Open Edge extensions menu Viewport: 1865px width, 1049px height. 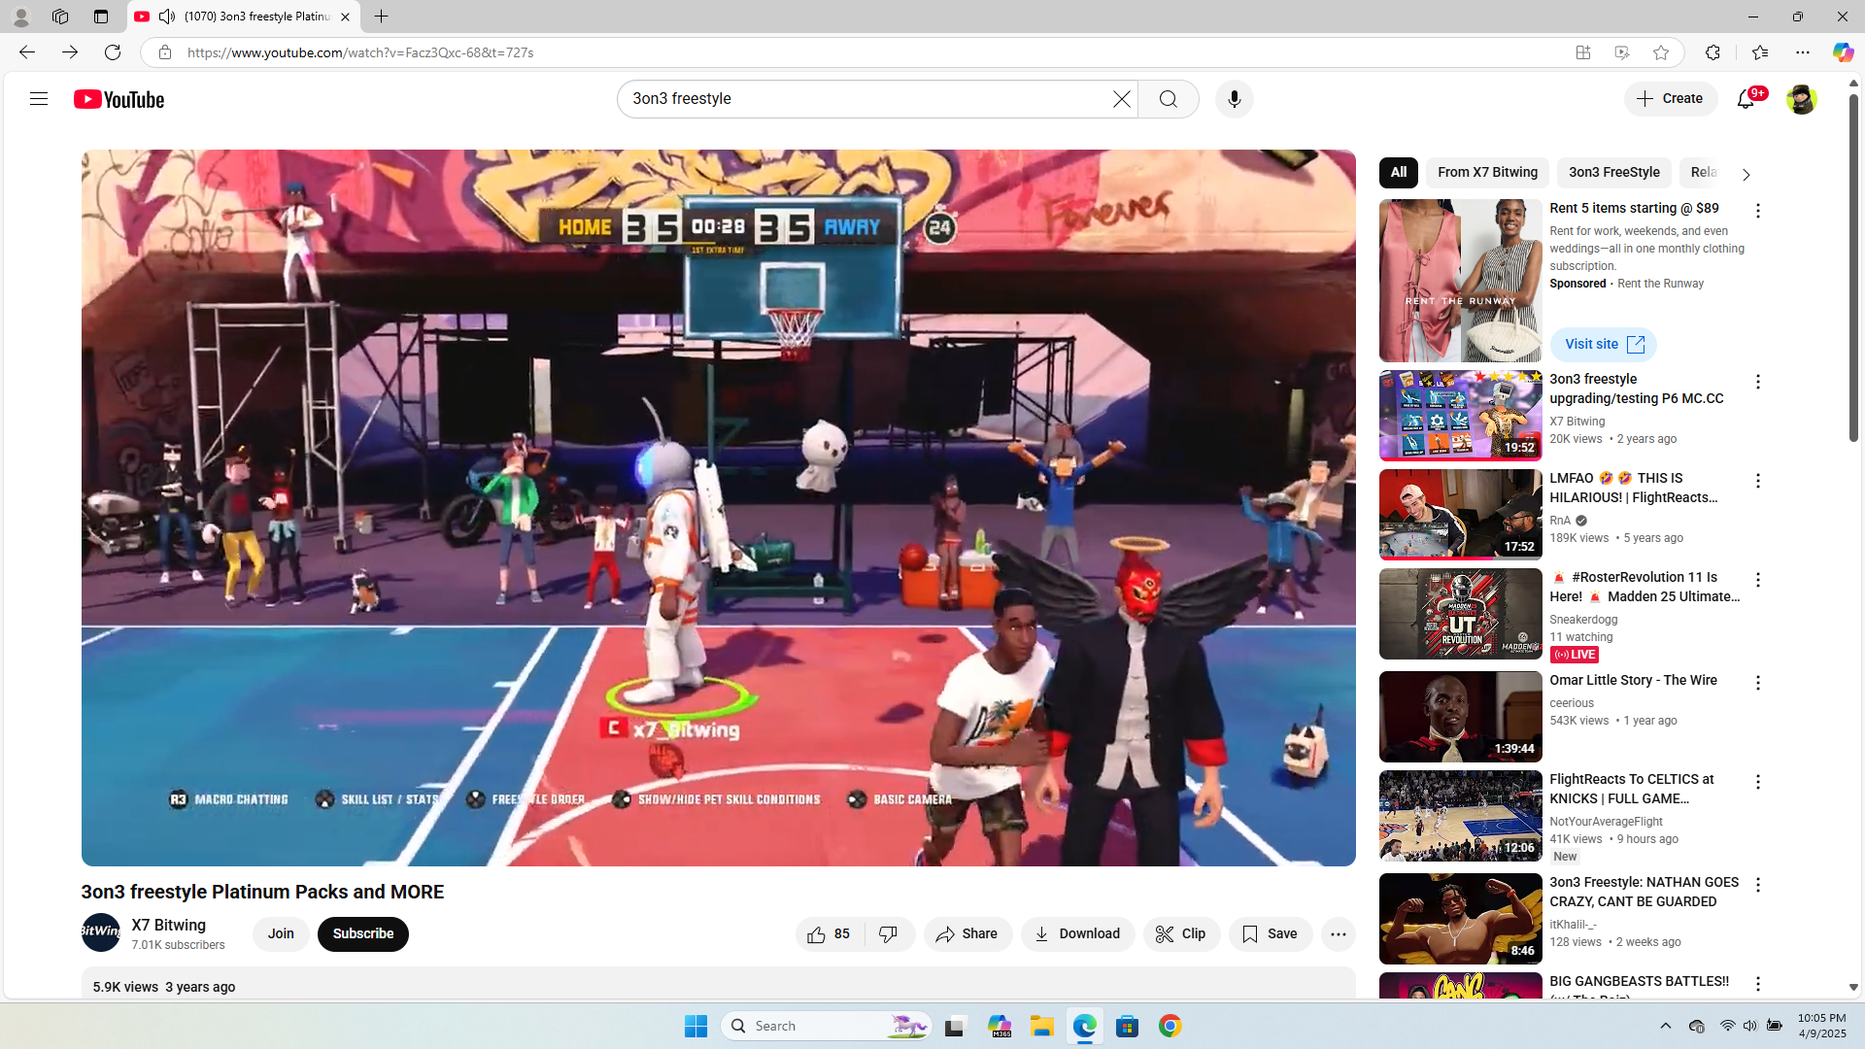[1712, 52]
